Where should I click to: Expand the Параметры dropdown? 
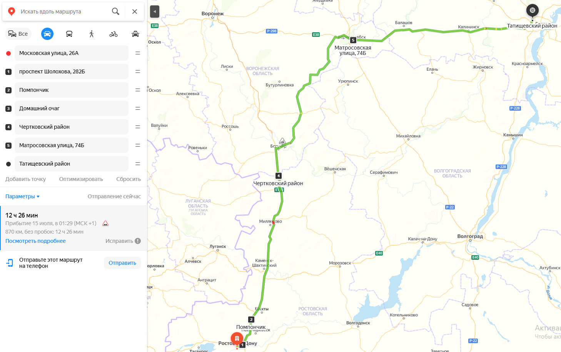pos(22,196)
